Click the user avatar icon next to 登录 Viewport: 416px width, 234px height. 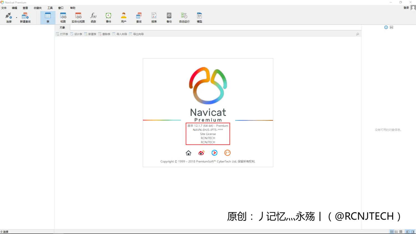pyautogui.click(x=413, y=8)
